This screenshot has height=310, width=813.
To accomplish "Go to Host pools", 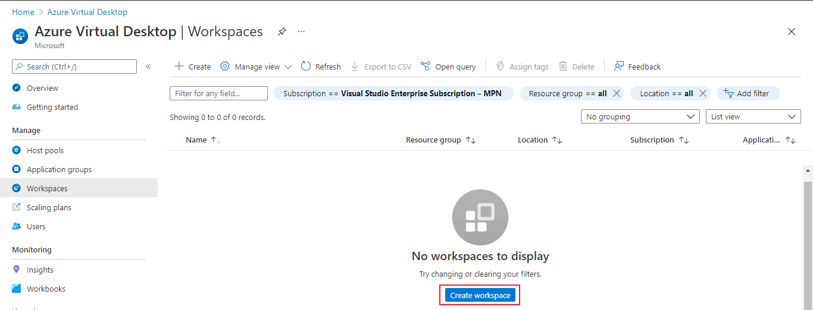I will [45, 150].
